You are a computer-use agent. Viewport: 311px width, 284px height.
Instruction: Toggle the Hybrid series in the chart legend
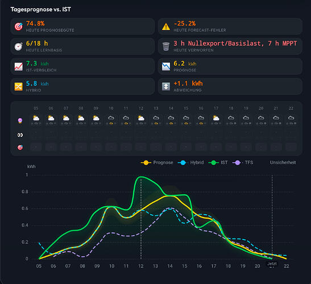pos(191,162)
